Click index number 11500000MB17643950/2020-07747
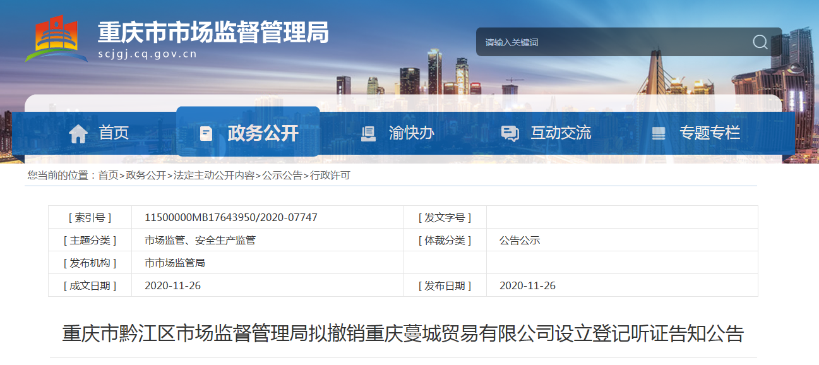Image resolution: width=819 pixels, height=365 pixels. tap(231, 217)
